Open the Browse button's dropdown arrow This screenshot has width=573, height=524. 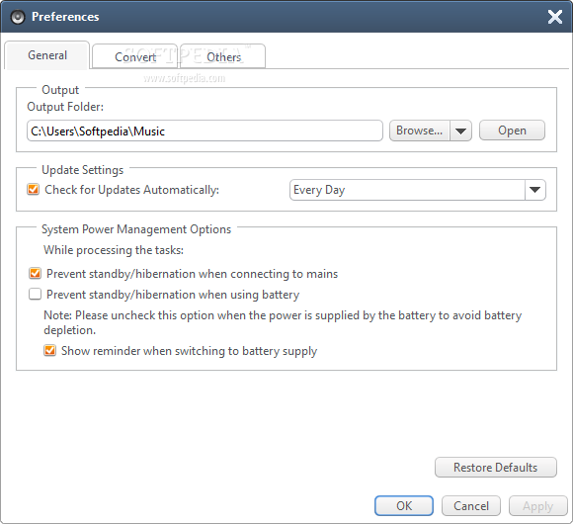(x=460, y=131)
